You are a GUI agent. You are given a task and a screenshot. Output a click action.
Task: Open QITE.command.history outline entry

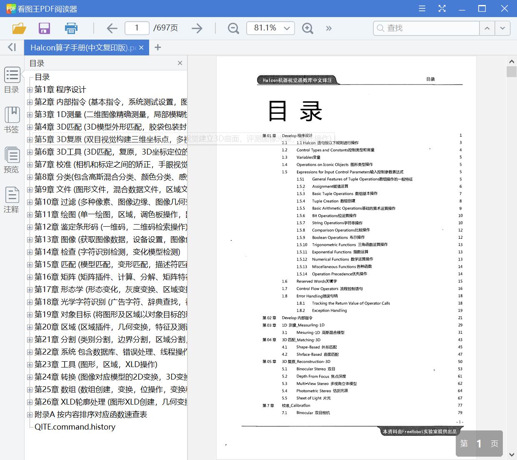coord(75,427)
